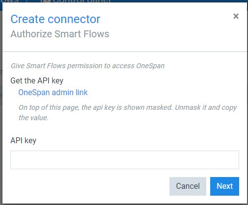The width and height of the screenshot is (248, 205).
Task: Focus the API key text field
Action: click(x=125, y=160)
